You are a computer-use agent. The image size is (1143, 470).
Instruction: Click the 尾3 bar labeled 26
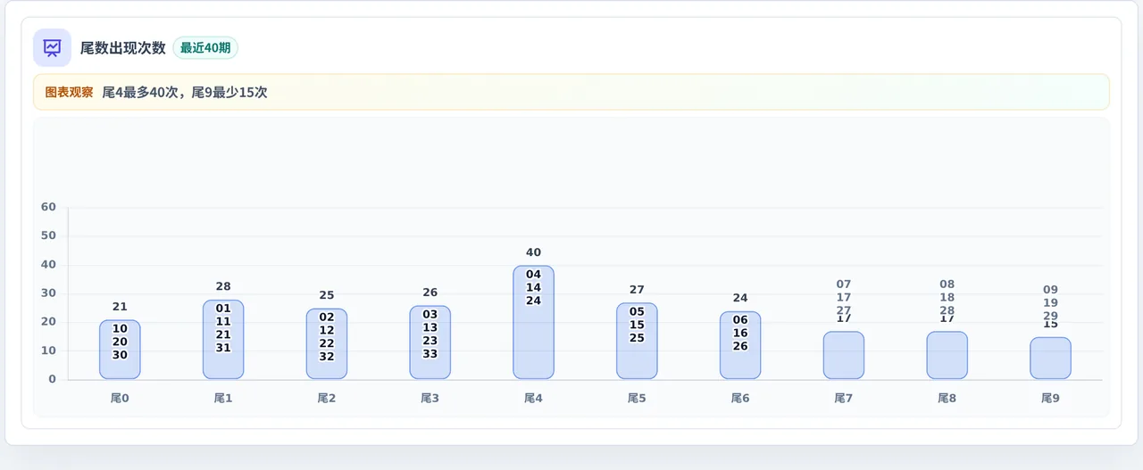pos(430,342)
